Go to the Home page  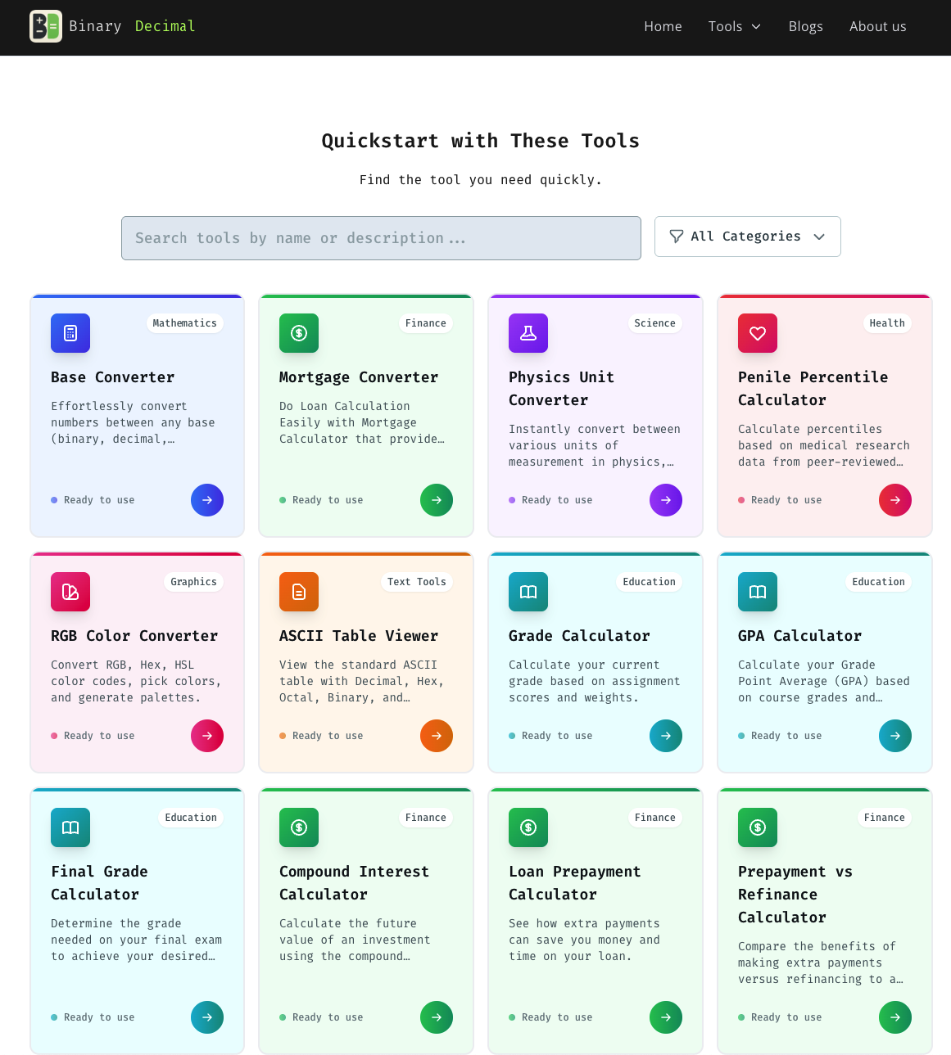tap(663, 26)
